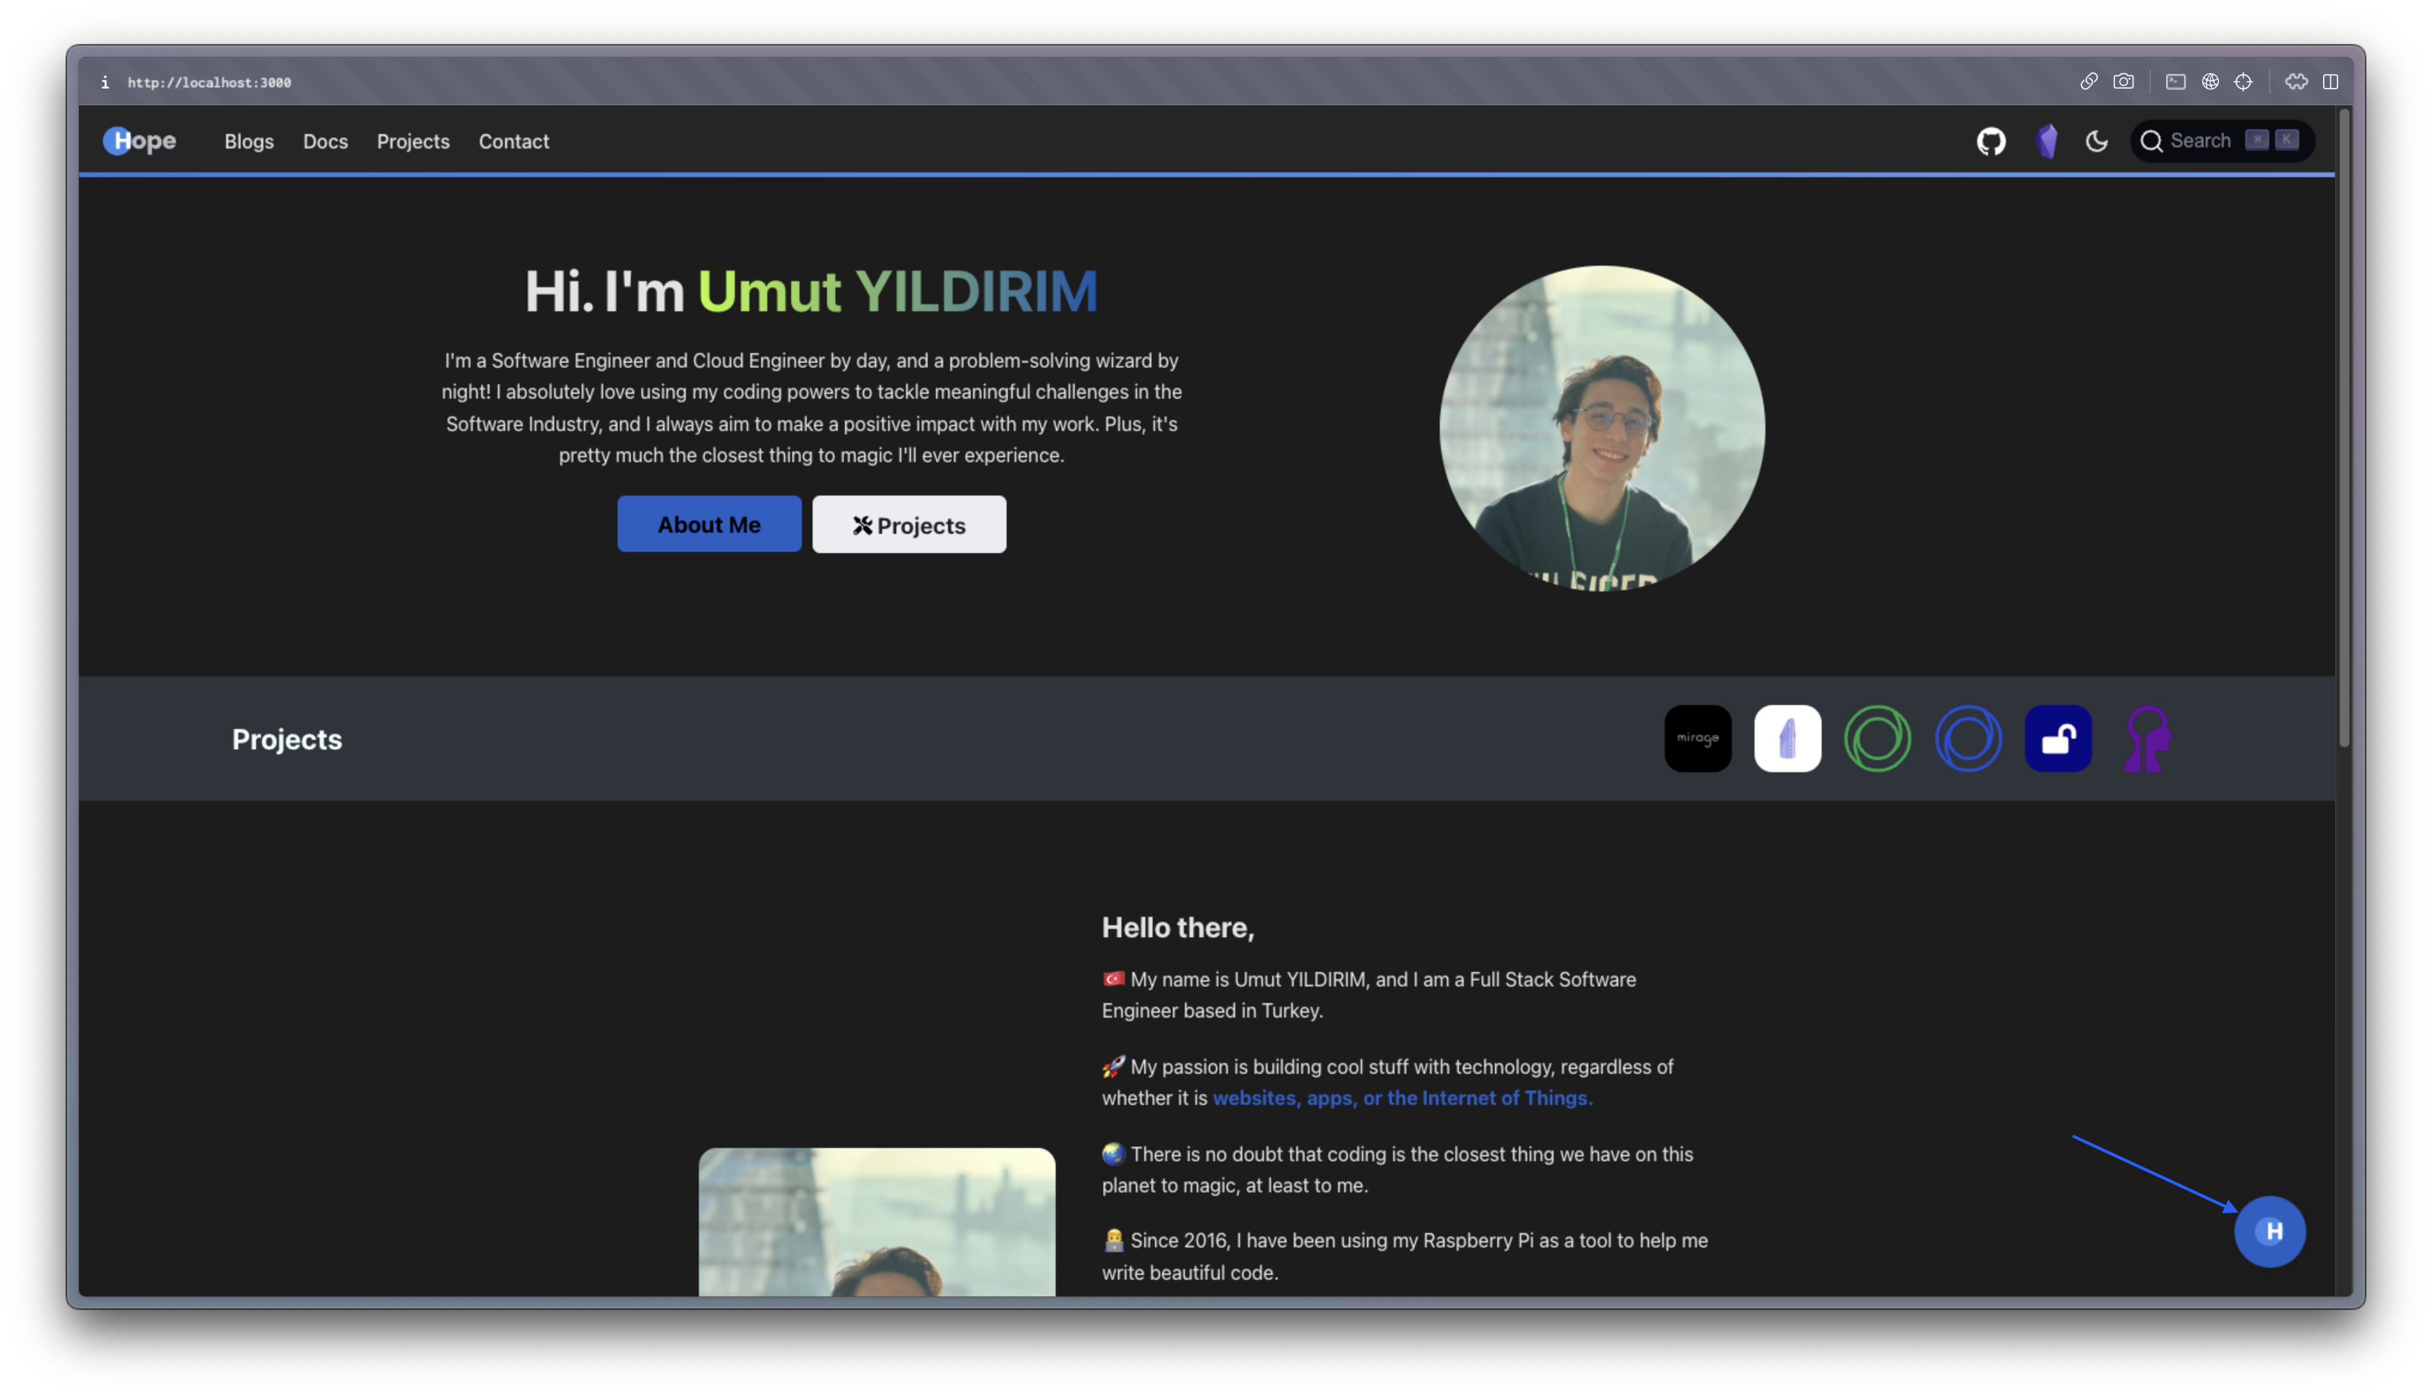Open the Docs menu item
This screenshot has height=1397, width=2432.
pyautogui.click(x=325, y=141)
